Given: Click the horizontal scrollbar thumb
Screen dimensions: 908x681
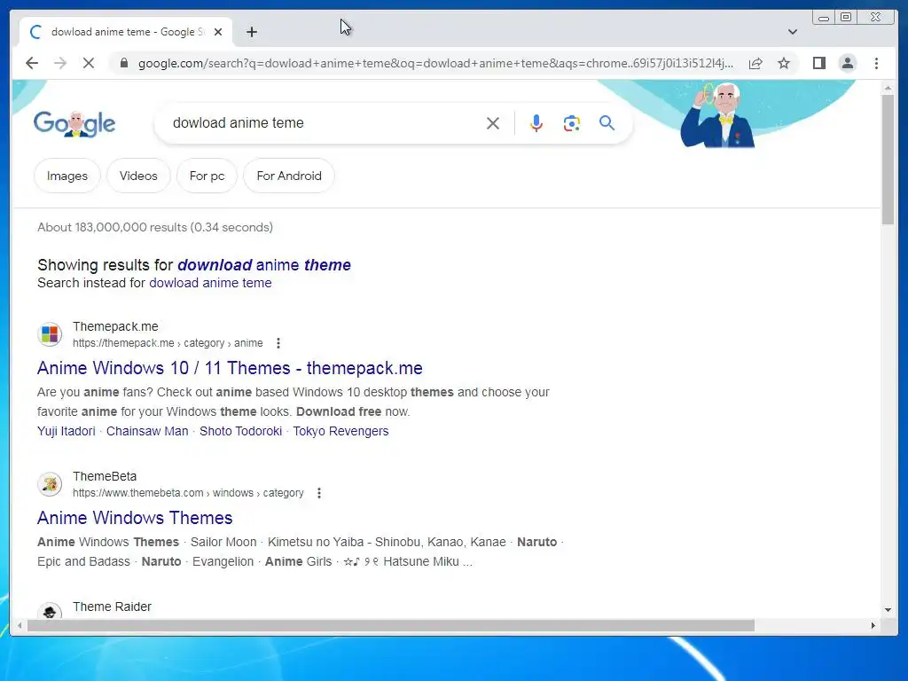Looking at the screenshot, I should click(x=391, y=625).
